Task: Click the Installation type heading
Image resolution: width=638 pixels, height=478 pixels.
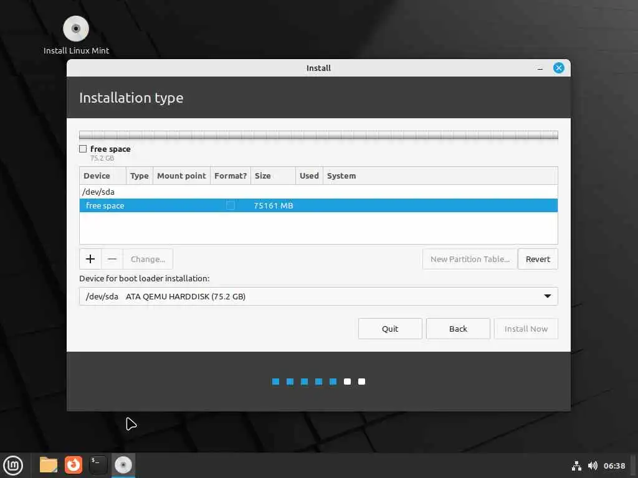Action: click(131, 98)
